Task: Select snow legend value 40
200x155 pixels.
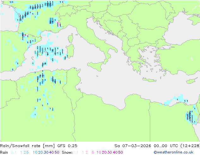Action: 115,152
